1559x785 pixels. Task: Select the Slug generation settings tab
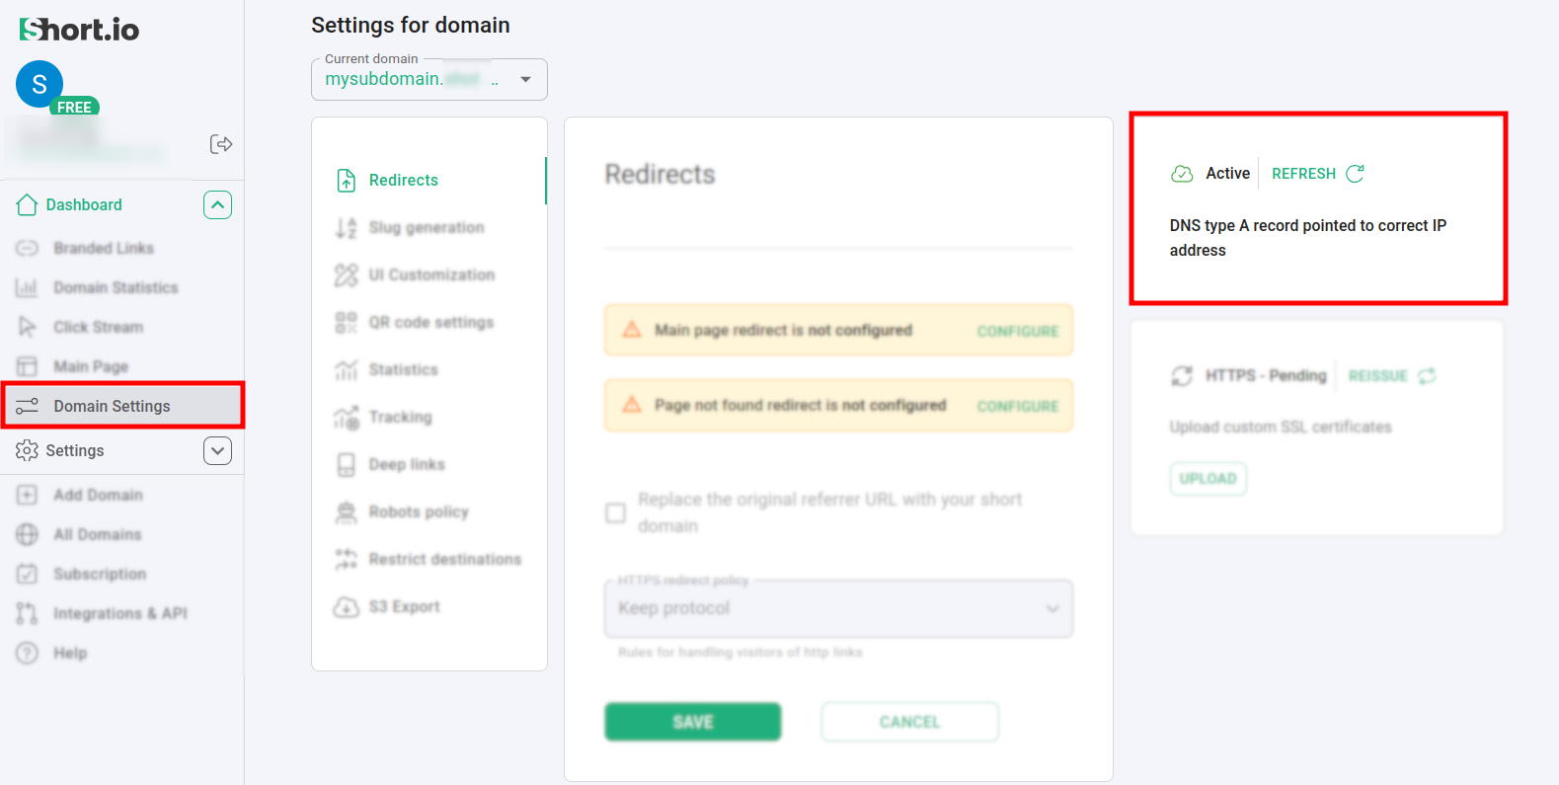[426, 227]
